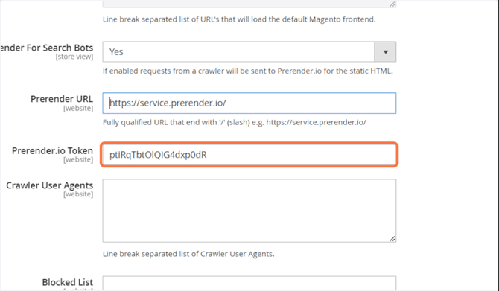
Task: Click the 'Fully qualified URL' help note
Action: (234, 123)
